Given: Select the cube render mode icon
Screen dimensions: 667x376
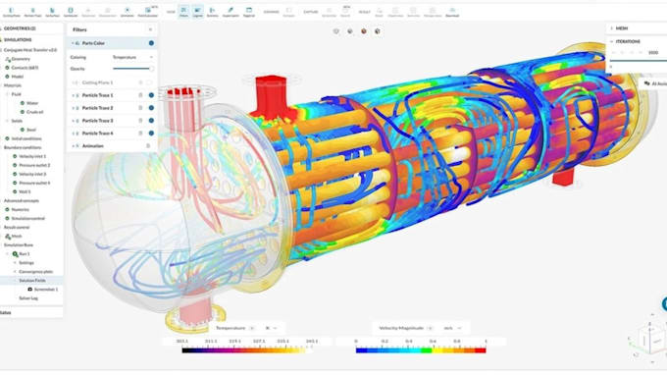Looking at the screenshot, I should click(378, 31).
